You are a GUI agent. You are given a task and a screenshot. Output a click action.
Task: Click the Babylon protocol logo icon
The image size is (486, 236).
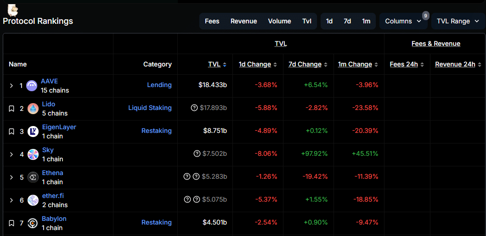click(33, 223)
